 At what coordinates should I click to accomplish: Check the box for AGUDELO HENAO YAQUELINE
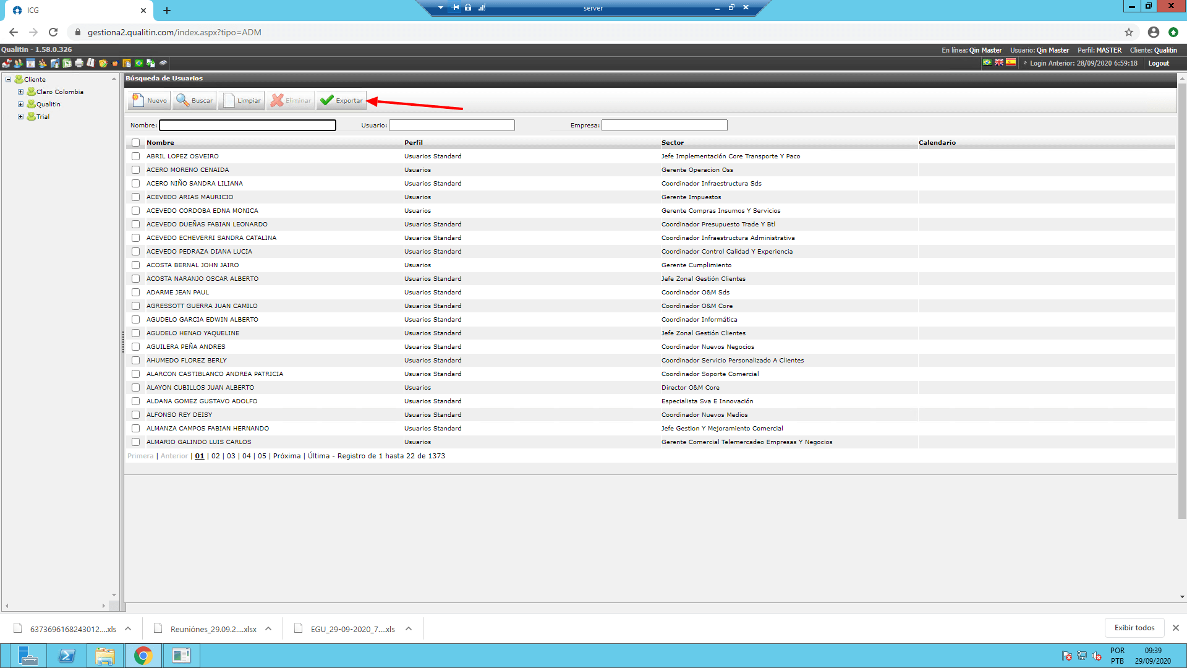pos(135,333)
